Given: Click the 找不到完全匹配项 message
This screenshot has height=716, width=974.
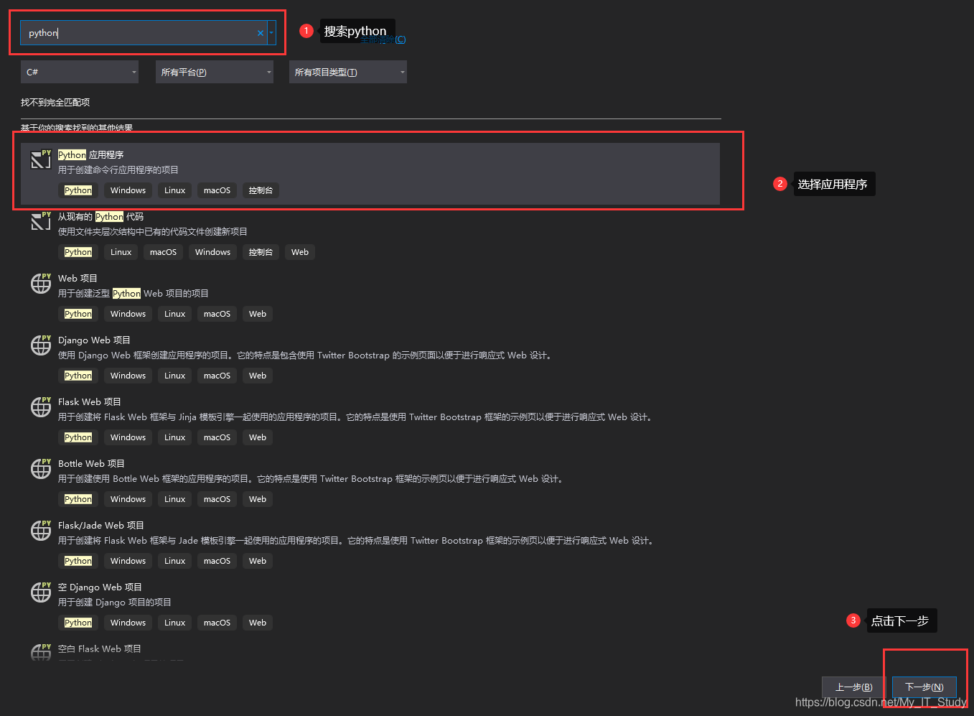Looking at the screenshot, I should point(55,103).
